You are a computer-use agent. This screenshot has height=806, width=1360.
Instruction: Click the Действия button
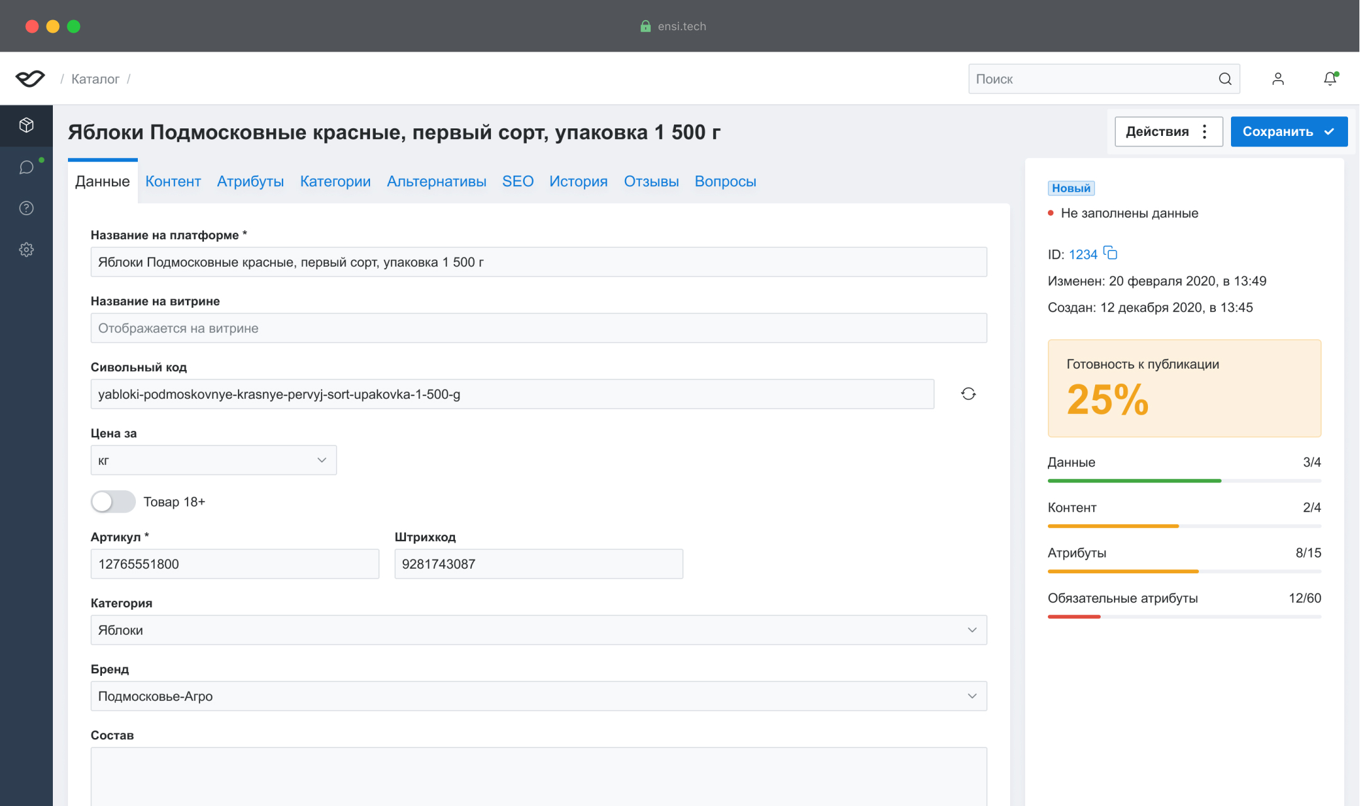[x=1168, y=132]
